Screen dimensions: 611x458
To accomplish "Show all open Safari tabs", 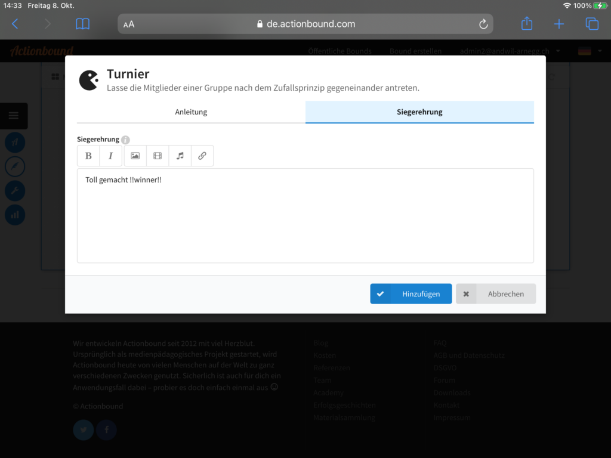I will coord(591,24).
